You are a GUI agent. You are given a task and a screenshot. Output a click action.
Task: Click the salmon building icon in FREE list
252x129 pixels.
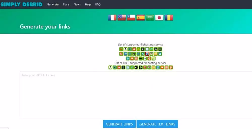(166, 67)
